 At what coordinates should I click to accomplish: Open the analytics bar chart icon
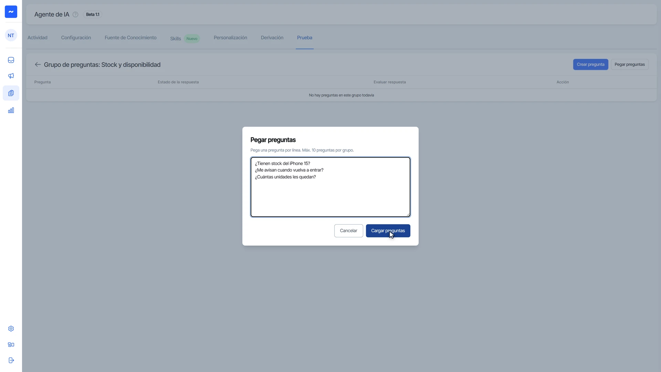coord(11,110)
